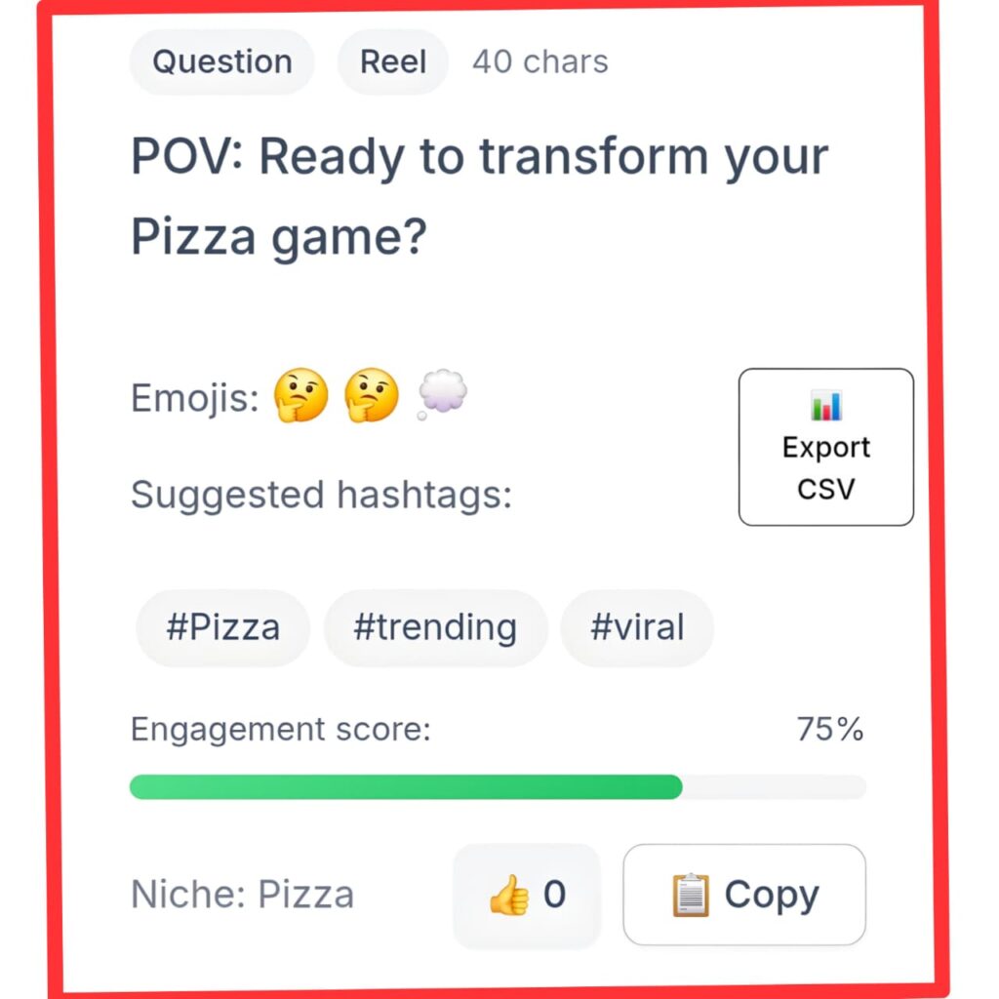999x999 pixels.
Task: Tap the #trending hashtag chip
Action: 435,628
